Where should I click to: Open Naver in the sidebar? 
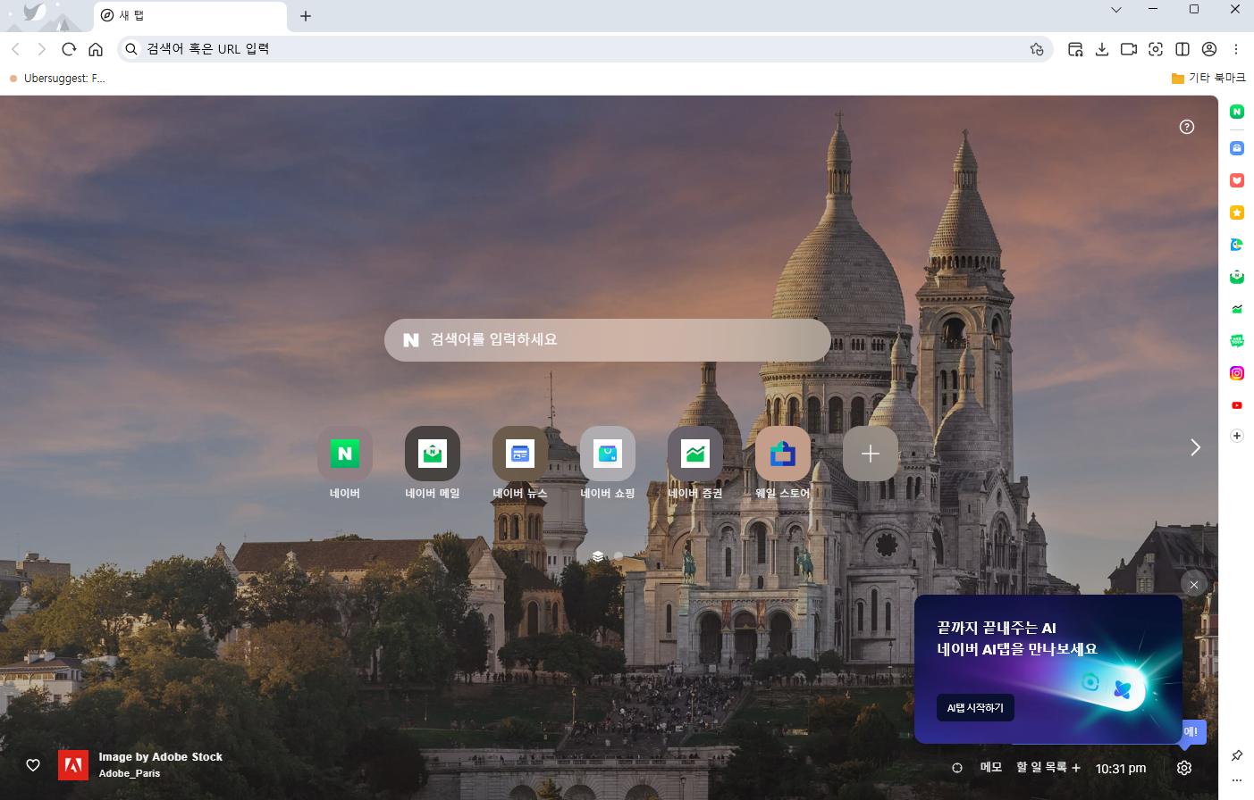(1237, 112)
